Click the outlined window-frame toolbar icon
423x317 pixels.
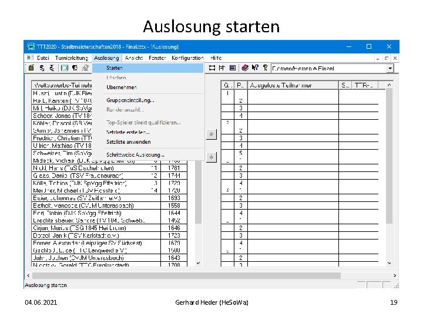click(64, 68)
